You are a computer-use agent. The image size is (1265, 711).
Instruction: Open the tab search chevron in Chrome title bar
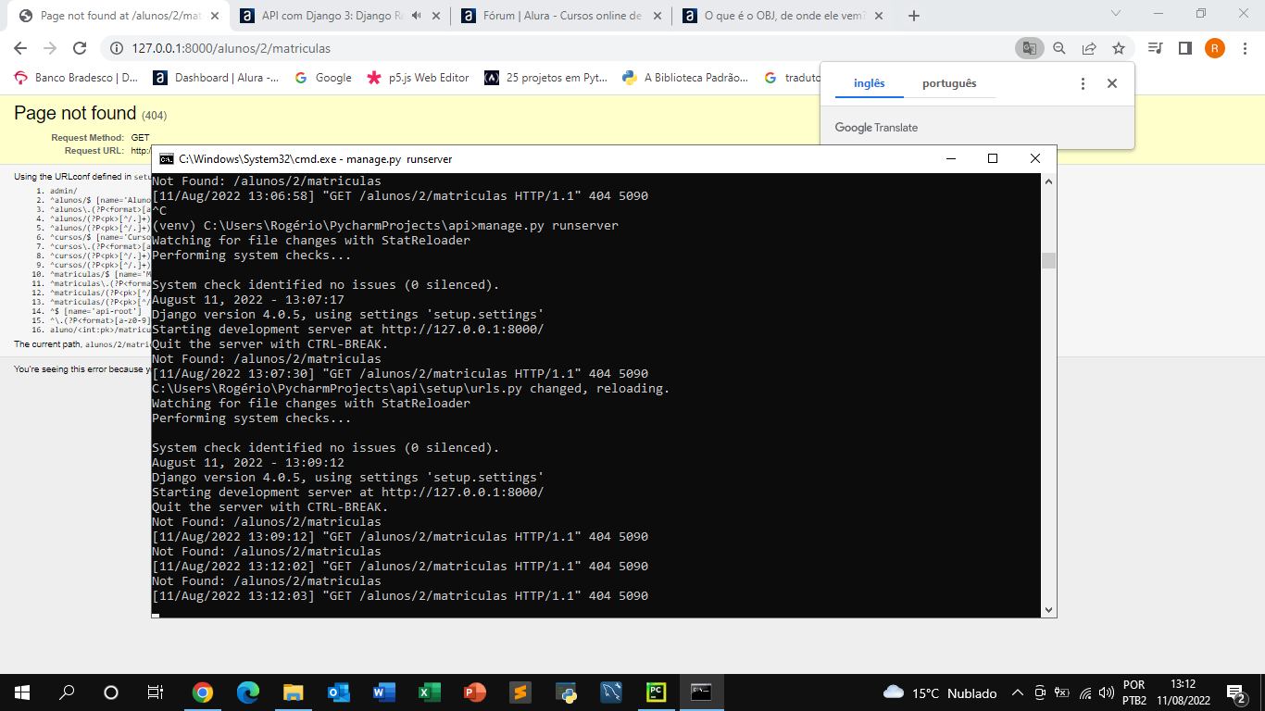click(1116, 14)
